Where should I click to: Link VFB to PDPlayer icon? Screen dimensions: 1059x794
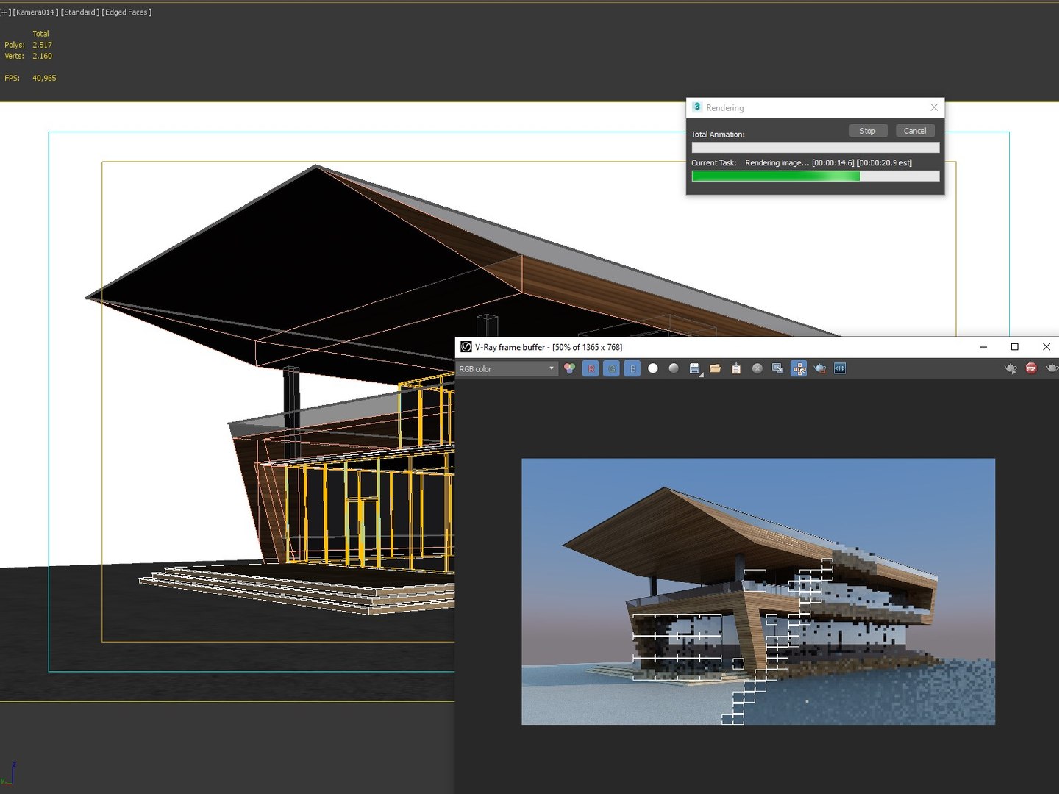point(840,368)
